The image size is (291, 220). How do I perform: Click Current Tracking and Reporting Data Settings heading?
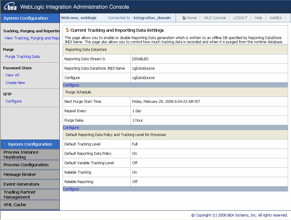(117, 30)
